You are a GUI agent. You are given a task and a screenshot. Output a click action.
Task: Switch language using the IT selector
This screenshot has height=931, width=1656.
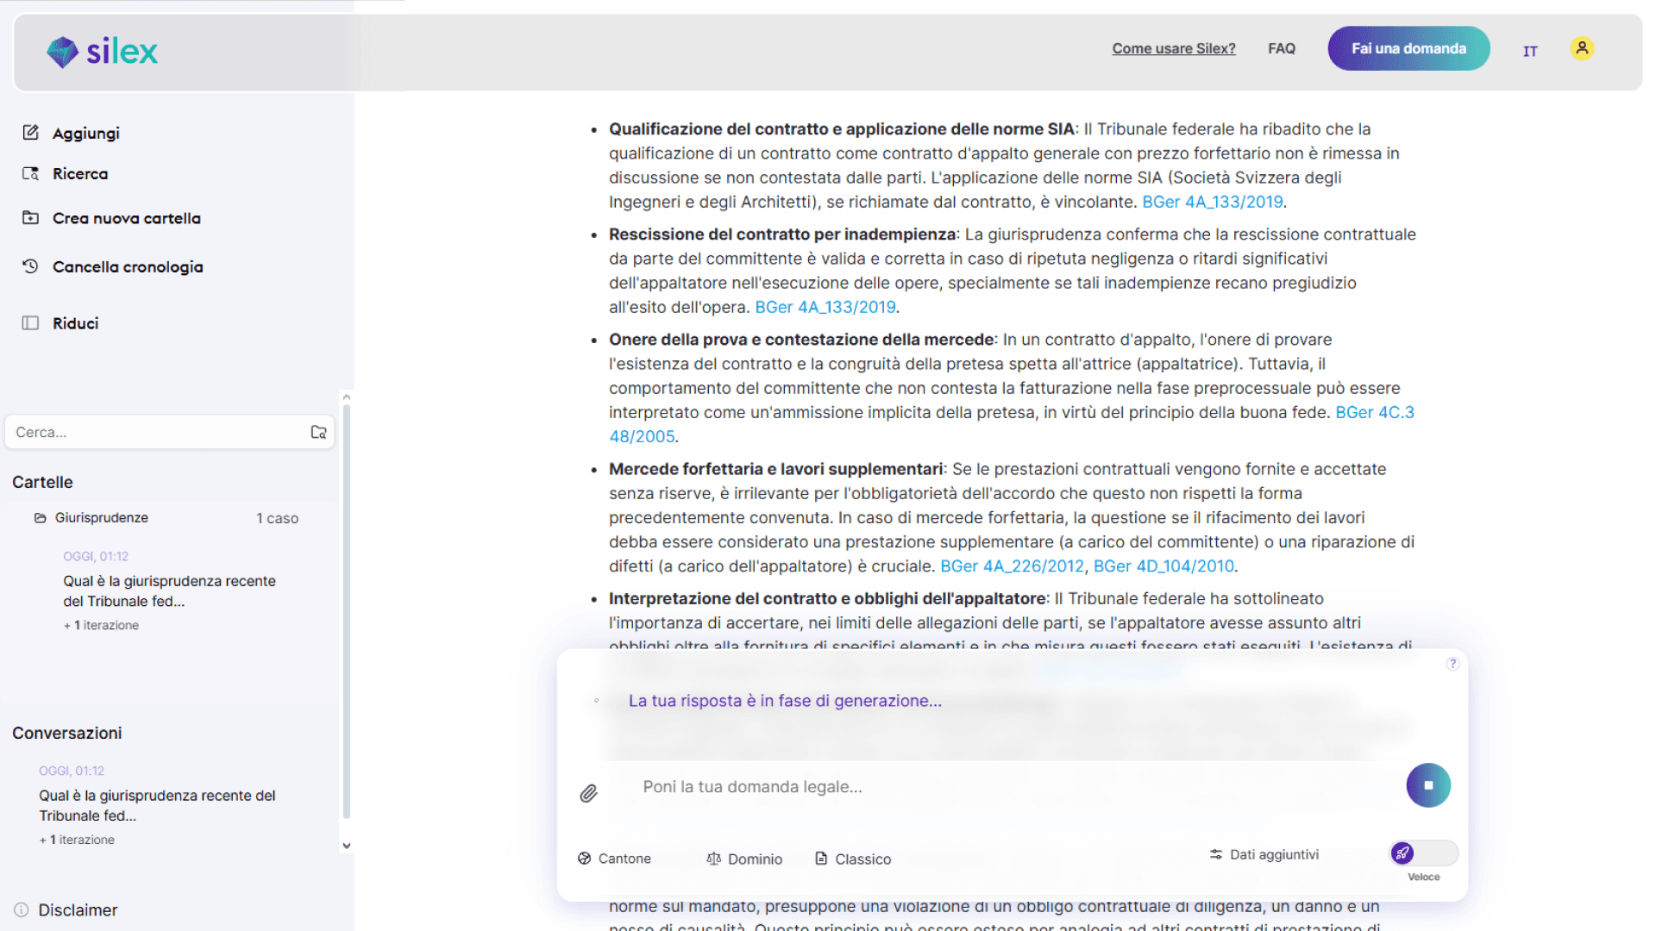1530,51
